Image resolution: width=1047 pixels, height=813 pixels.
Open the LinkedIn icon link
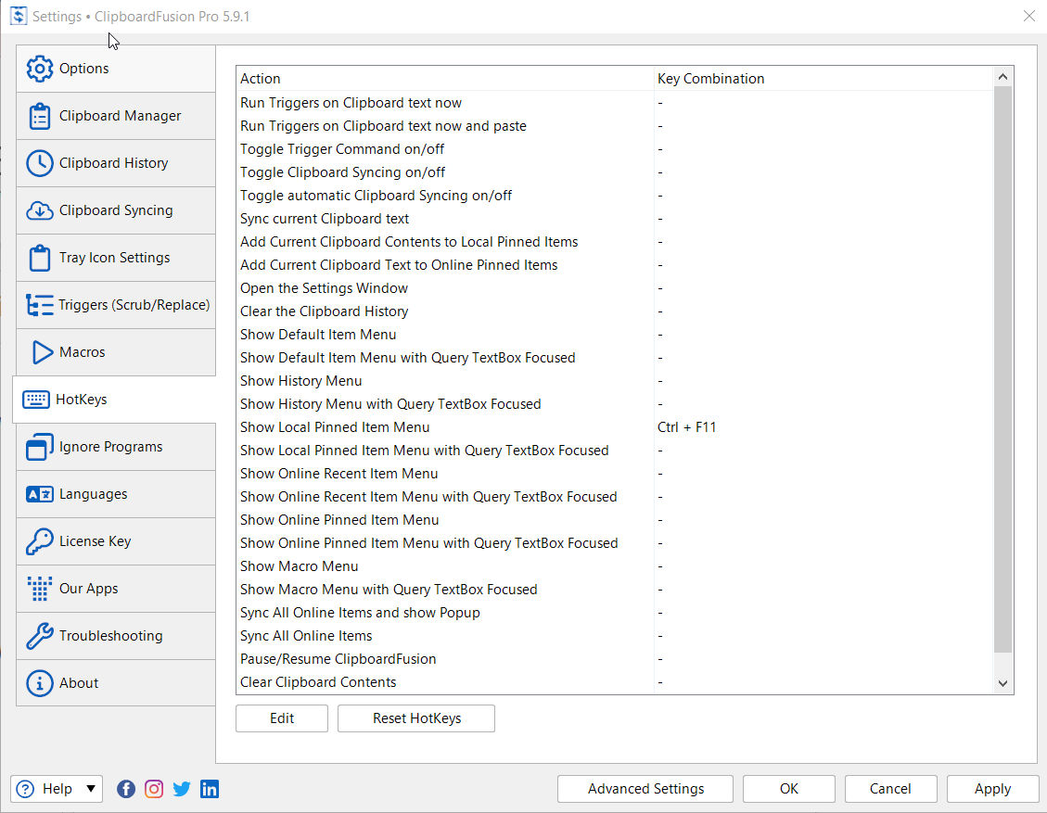click(210, 789)
